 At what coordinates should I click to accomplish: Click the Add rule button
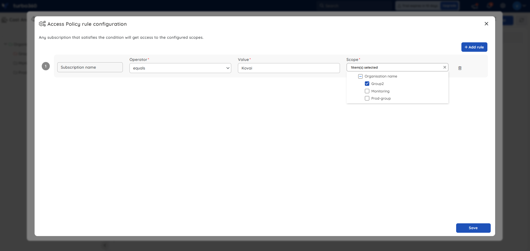coord(474,47)
